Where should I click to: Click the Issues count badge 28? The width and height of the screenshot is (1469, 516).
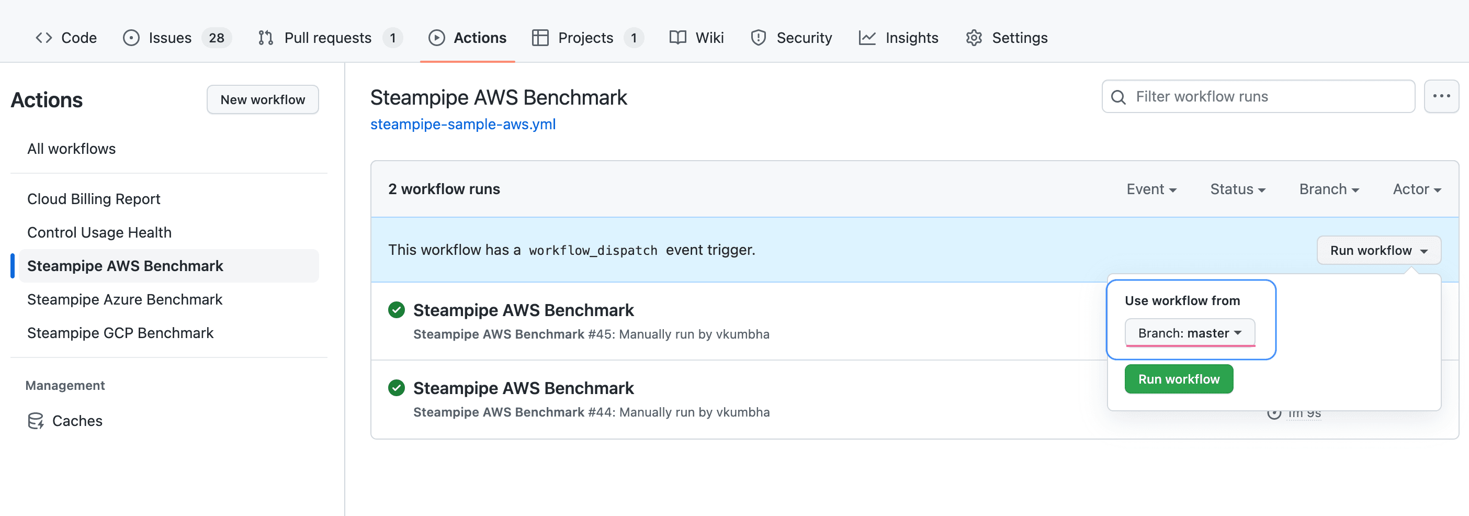coord(216,38)
